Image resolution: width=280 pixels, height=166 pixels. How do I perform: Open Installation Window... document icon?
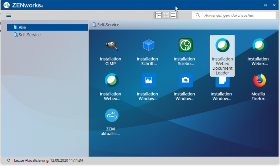pyautogui.click(x=222, y=82)
